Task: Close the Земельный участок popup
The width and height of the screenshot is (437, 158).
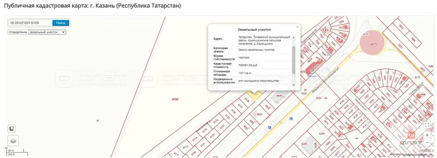Action: click(297, 27)
